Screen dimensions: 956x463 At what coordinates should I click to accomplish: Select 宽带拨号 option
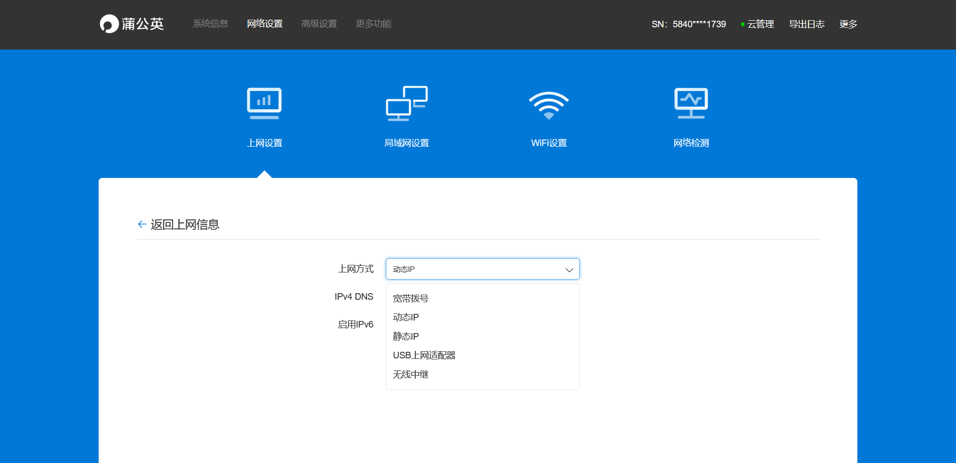pyautogui.click(x=483, y=299)
